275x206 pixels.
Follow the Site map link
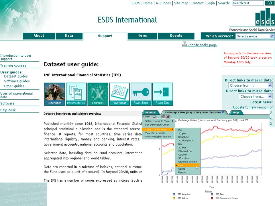click(x=181, y=3)
